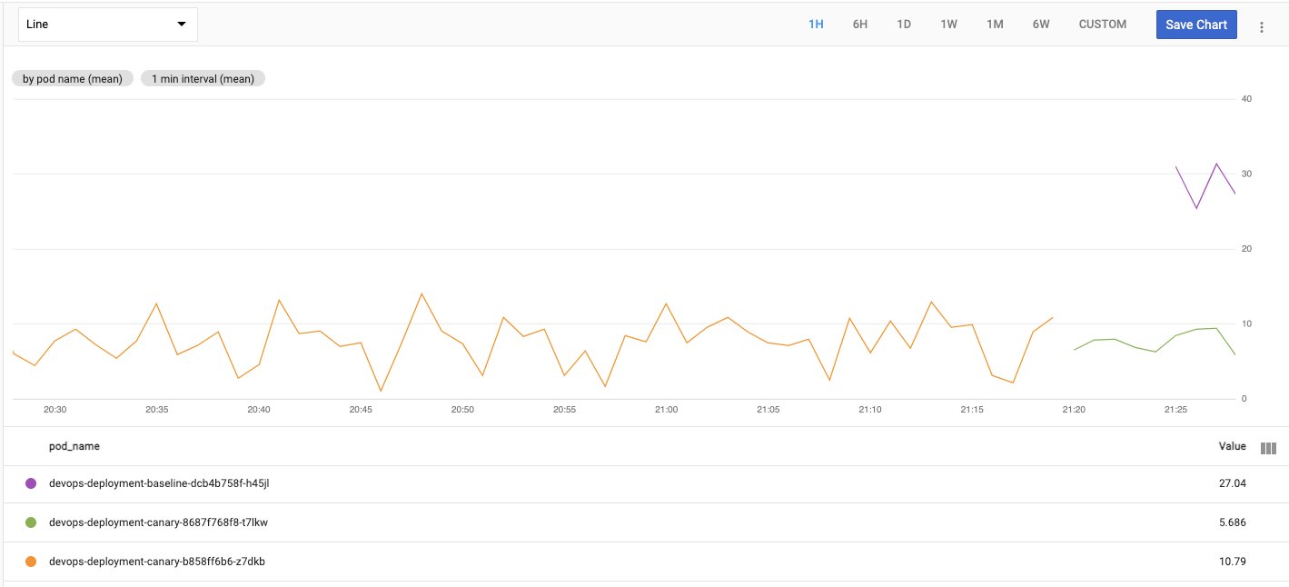Click purple swatch for baseline pod
This screenshot has height=587, width=1289.
pos(31,483)
